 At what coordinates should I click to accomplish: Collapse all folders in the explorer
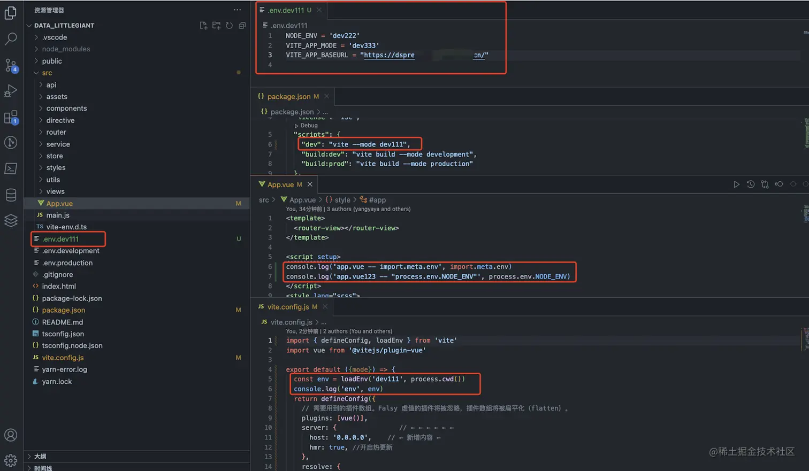tap(242, 25)
